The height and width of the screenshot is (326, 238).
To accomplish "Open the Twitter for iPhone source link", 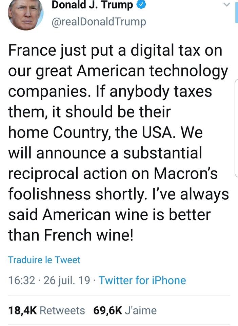I will click(x=142, y=280).
